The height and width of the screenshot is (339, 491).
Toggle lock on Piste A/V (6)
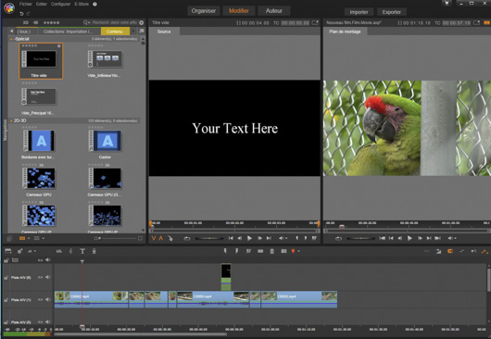point(6,277)
